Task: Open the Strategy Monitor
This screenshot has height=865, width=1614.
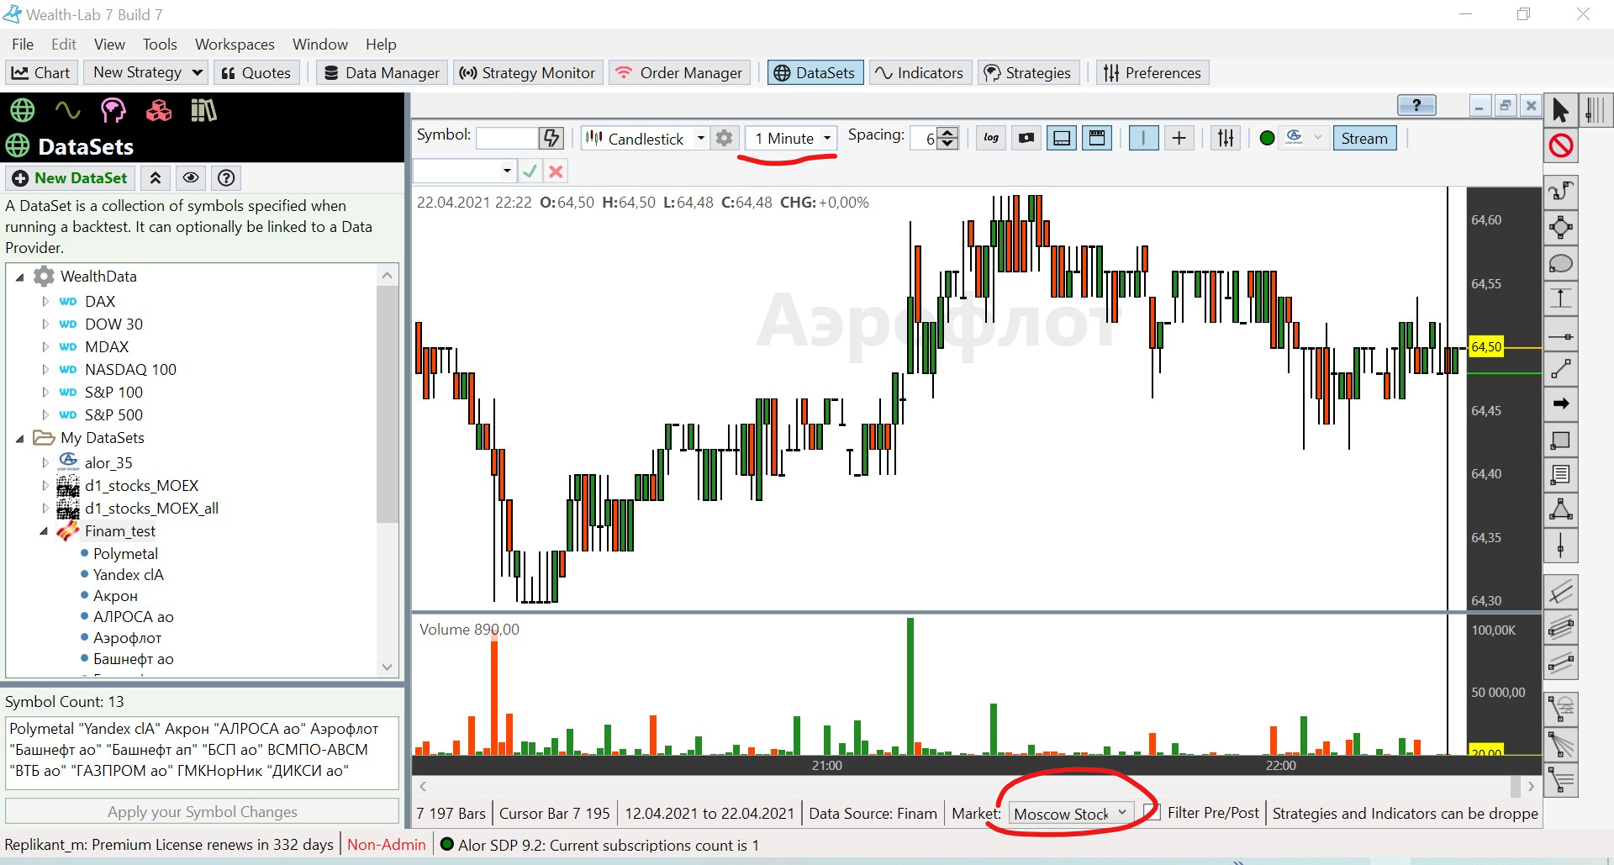Action: point(527,72)
